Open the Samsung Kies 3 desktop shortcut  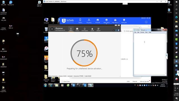coord(46,59)
